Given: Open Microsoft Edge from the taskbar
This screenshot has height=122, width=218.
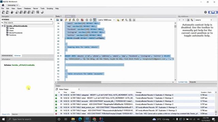Looking at the screenshot, I should point(80,119).
